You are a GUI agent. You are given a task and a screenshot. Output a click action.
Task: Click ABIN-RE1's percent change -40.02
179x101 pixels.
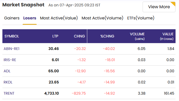109,49
